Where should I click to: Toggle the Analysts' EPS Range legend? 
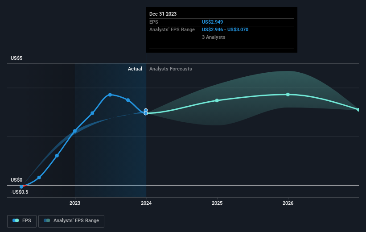71,221
